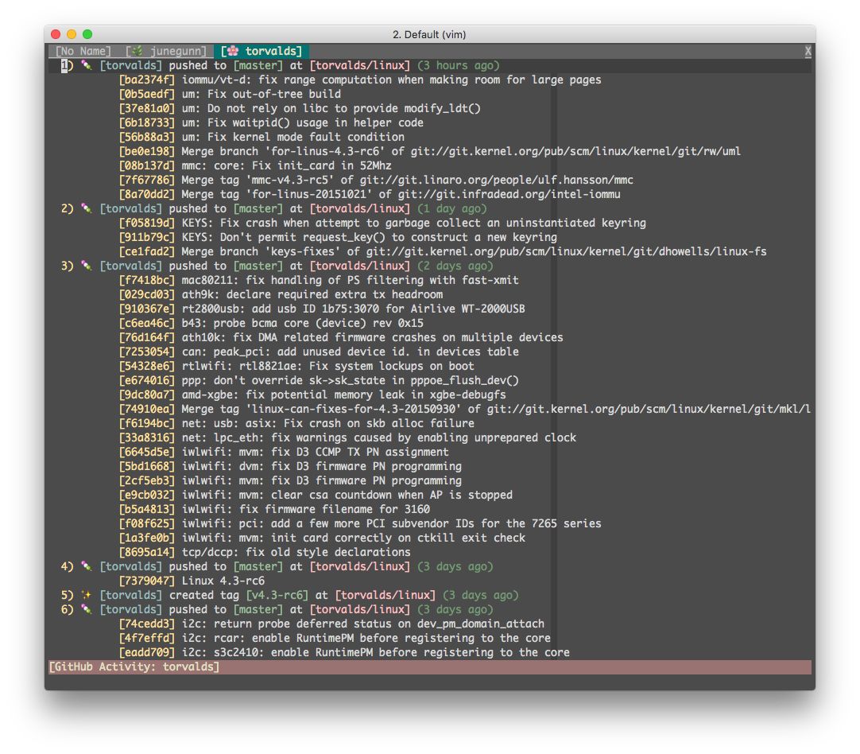Open commit [910367e]

147,309
